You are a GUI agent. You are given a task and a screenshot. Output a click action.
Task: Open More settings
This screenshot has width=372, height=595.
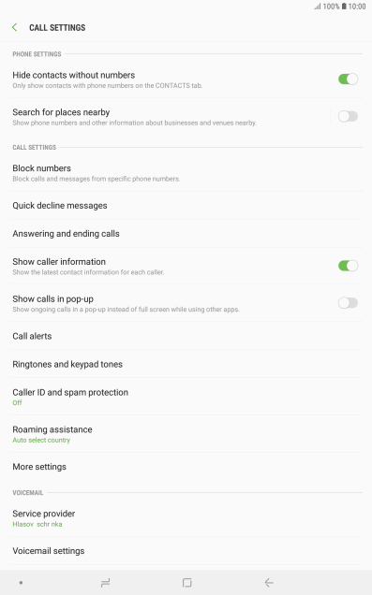186,466
